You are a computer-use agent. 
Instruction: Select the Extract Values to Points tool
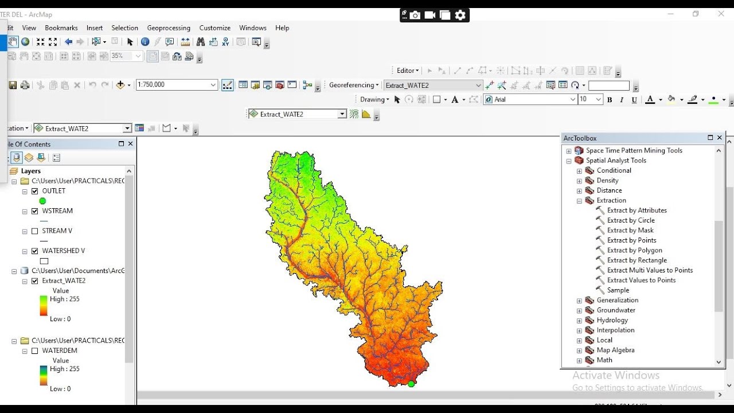click(x=641, y=280)
